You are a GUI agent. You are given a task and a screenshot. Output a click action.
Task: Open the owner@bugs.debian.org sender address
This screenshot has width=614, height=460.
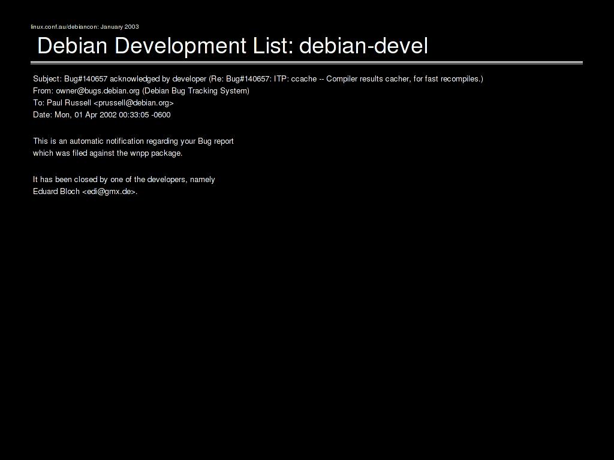coord(98,91)
